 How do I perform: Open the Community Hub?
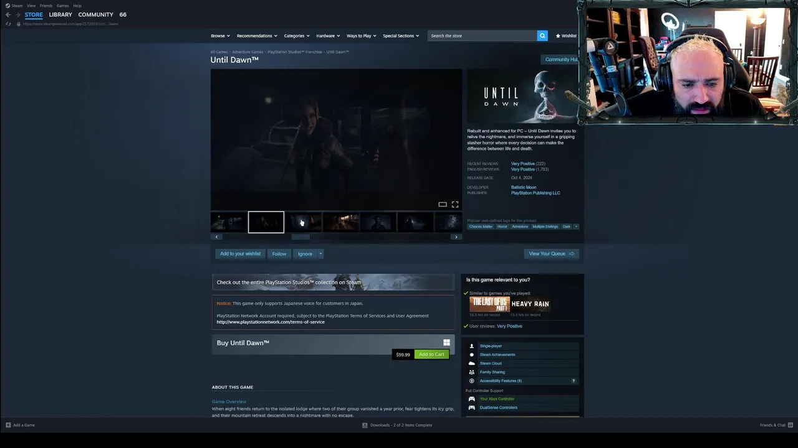pyautogui.click(x=561, y=60)
